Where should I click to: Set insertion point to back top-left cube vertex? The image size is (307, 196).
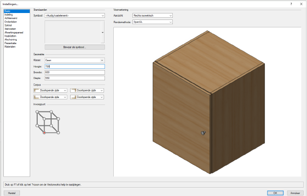(37, 112)
